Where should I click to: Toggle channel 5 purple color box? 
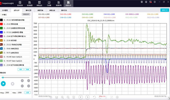(x=1, y=36)
